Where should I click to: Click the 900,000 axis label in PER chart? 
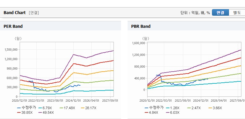(12, 68)
